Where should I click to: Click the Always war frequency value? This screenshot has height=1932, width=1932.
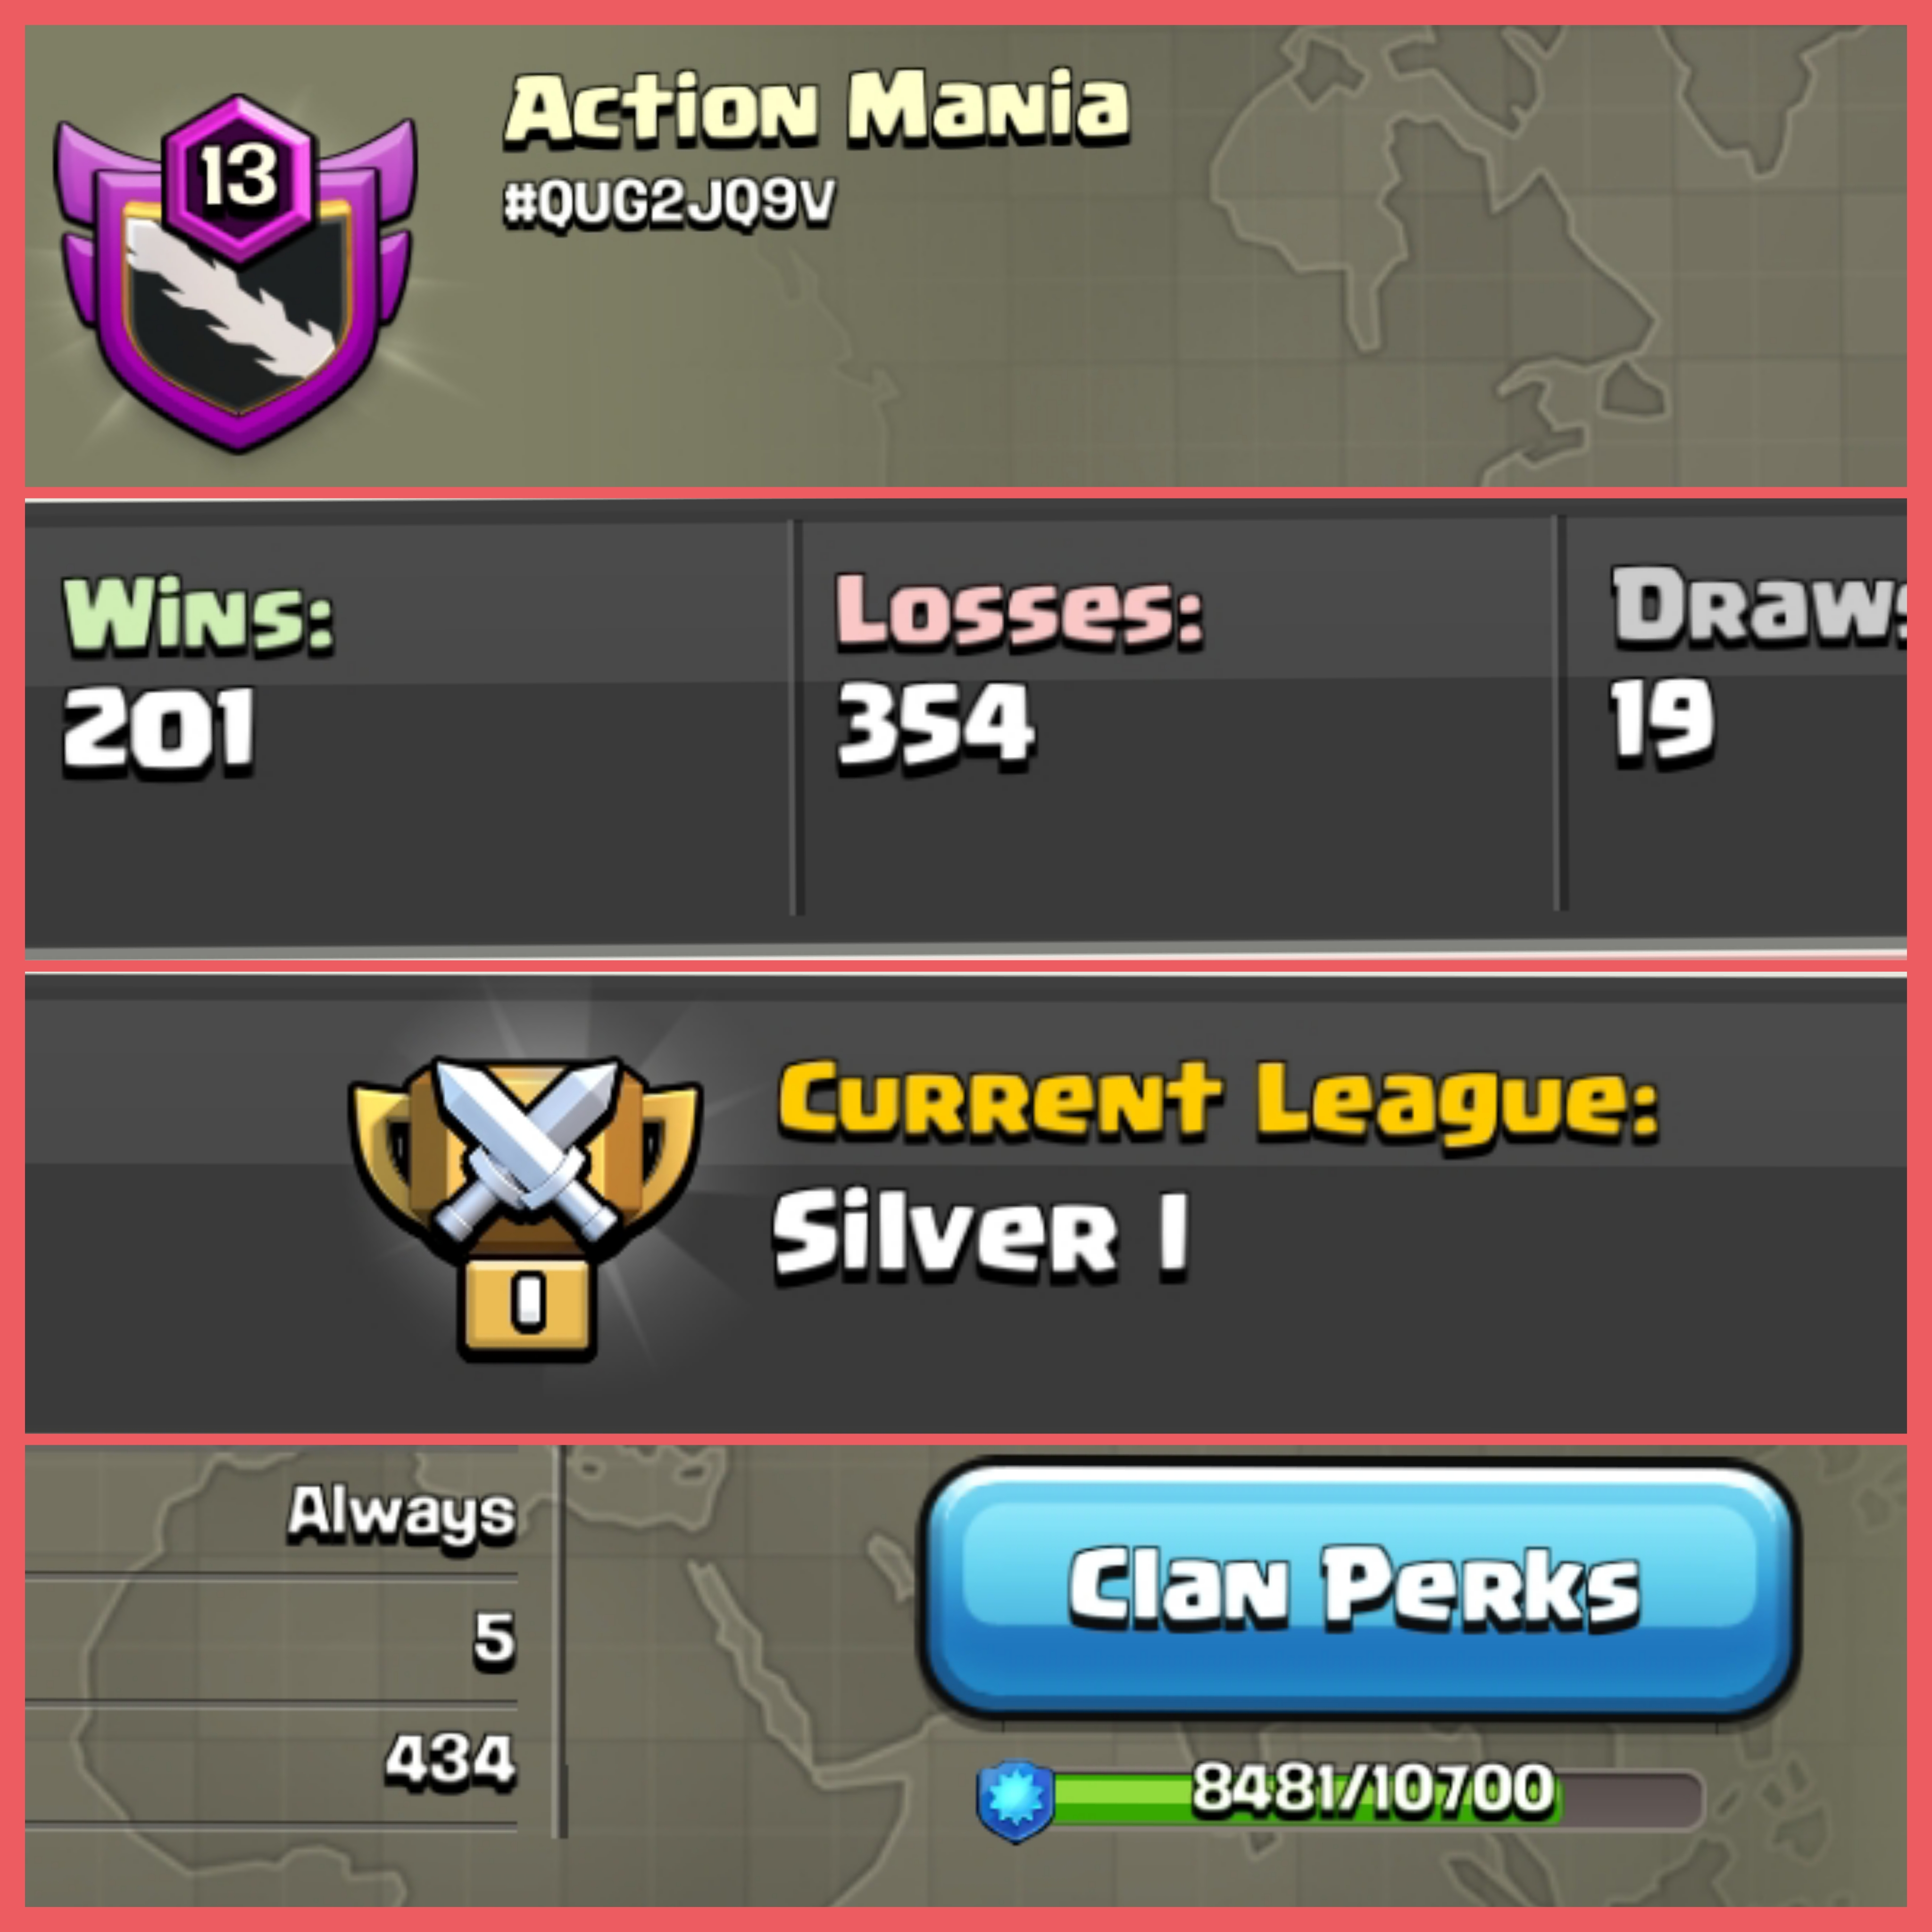tap(402, 1512)
